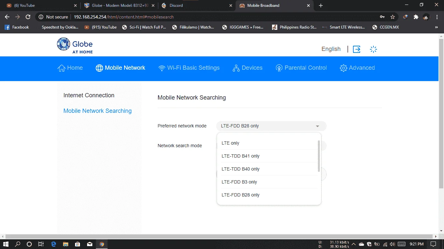Open the Windows Security shield tray icon
This screenshot has width=444, height=249.
point(369,244)
